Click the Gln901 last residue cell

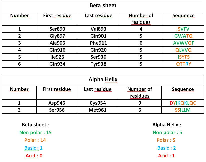(x=98, y=36)
